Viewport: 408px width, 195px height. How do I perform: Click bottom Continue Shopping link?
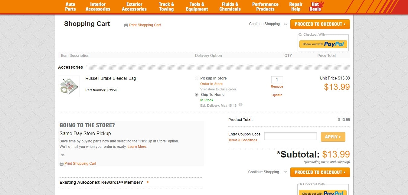tap(263, 172)
